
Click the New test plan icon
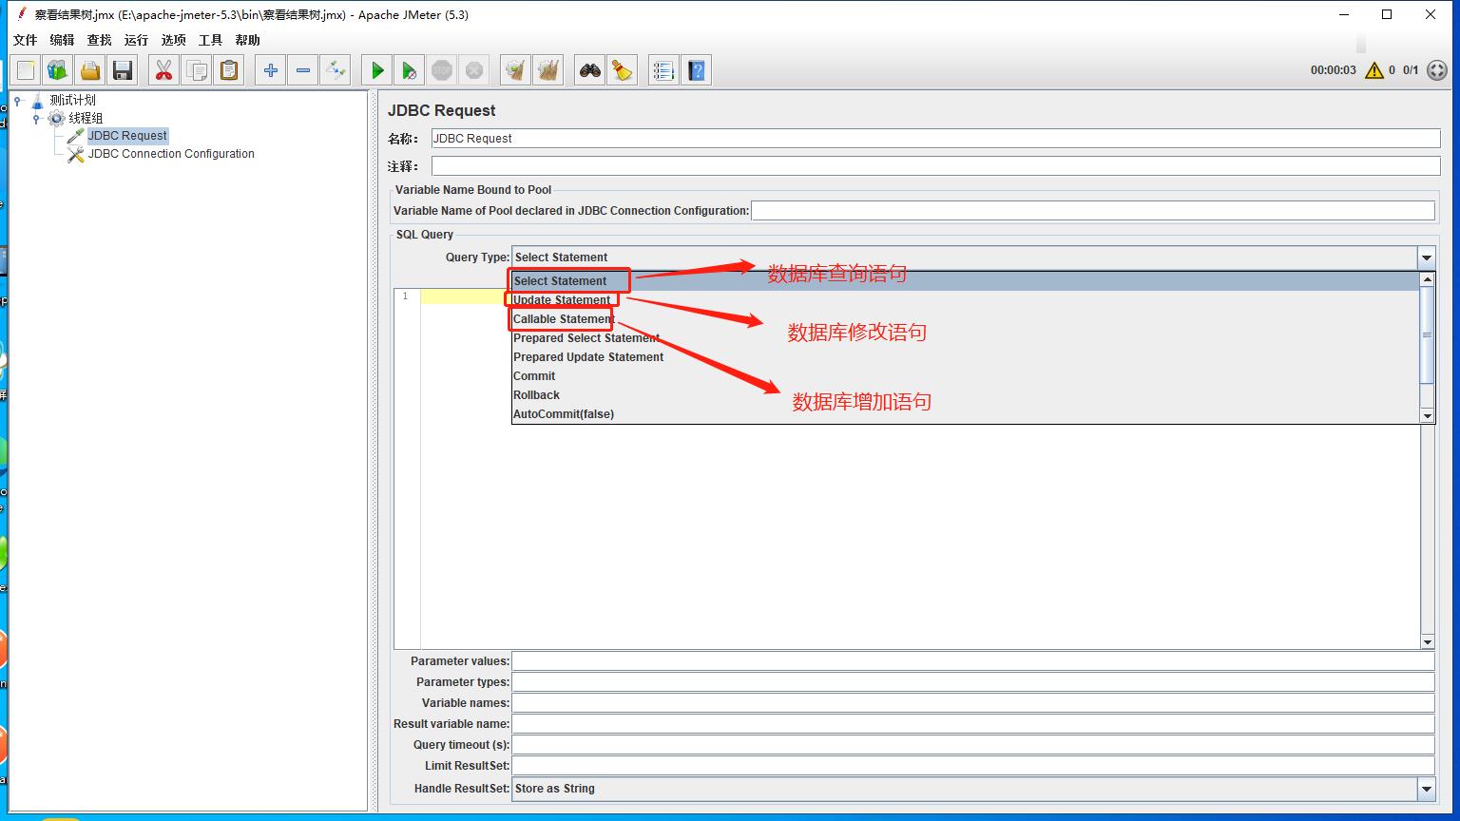click(x=26, y=70)
